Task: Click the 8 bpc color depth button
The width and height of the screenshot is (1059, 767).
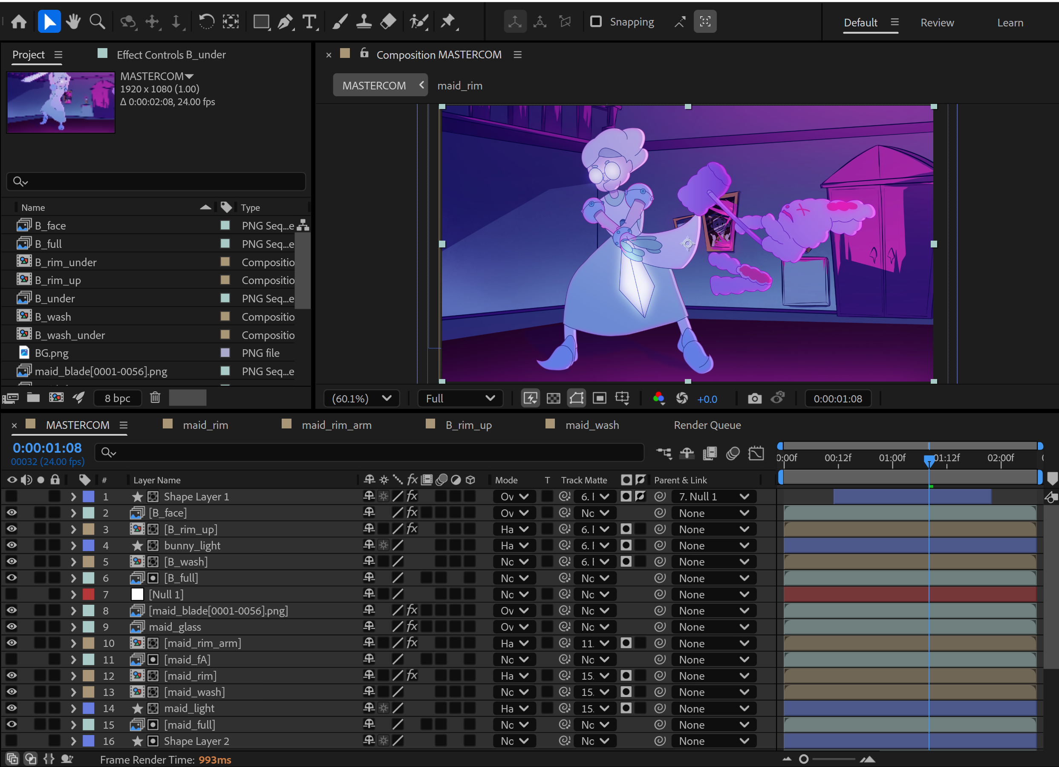Action: pyautogui.click(x=117, y=398)
